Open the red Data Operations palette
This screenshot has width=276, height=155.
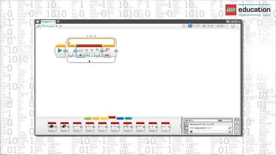(112, 118)
